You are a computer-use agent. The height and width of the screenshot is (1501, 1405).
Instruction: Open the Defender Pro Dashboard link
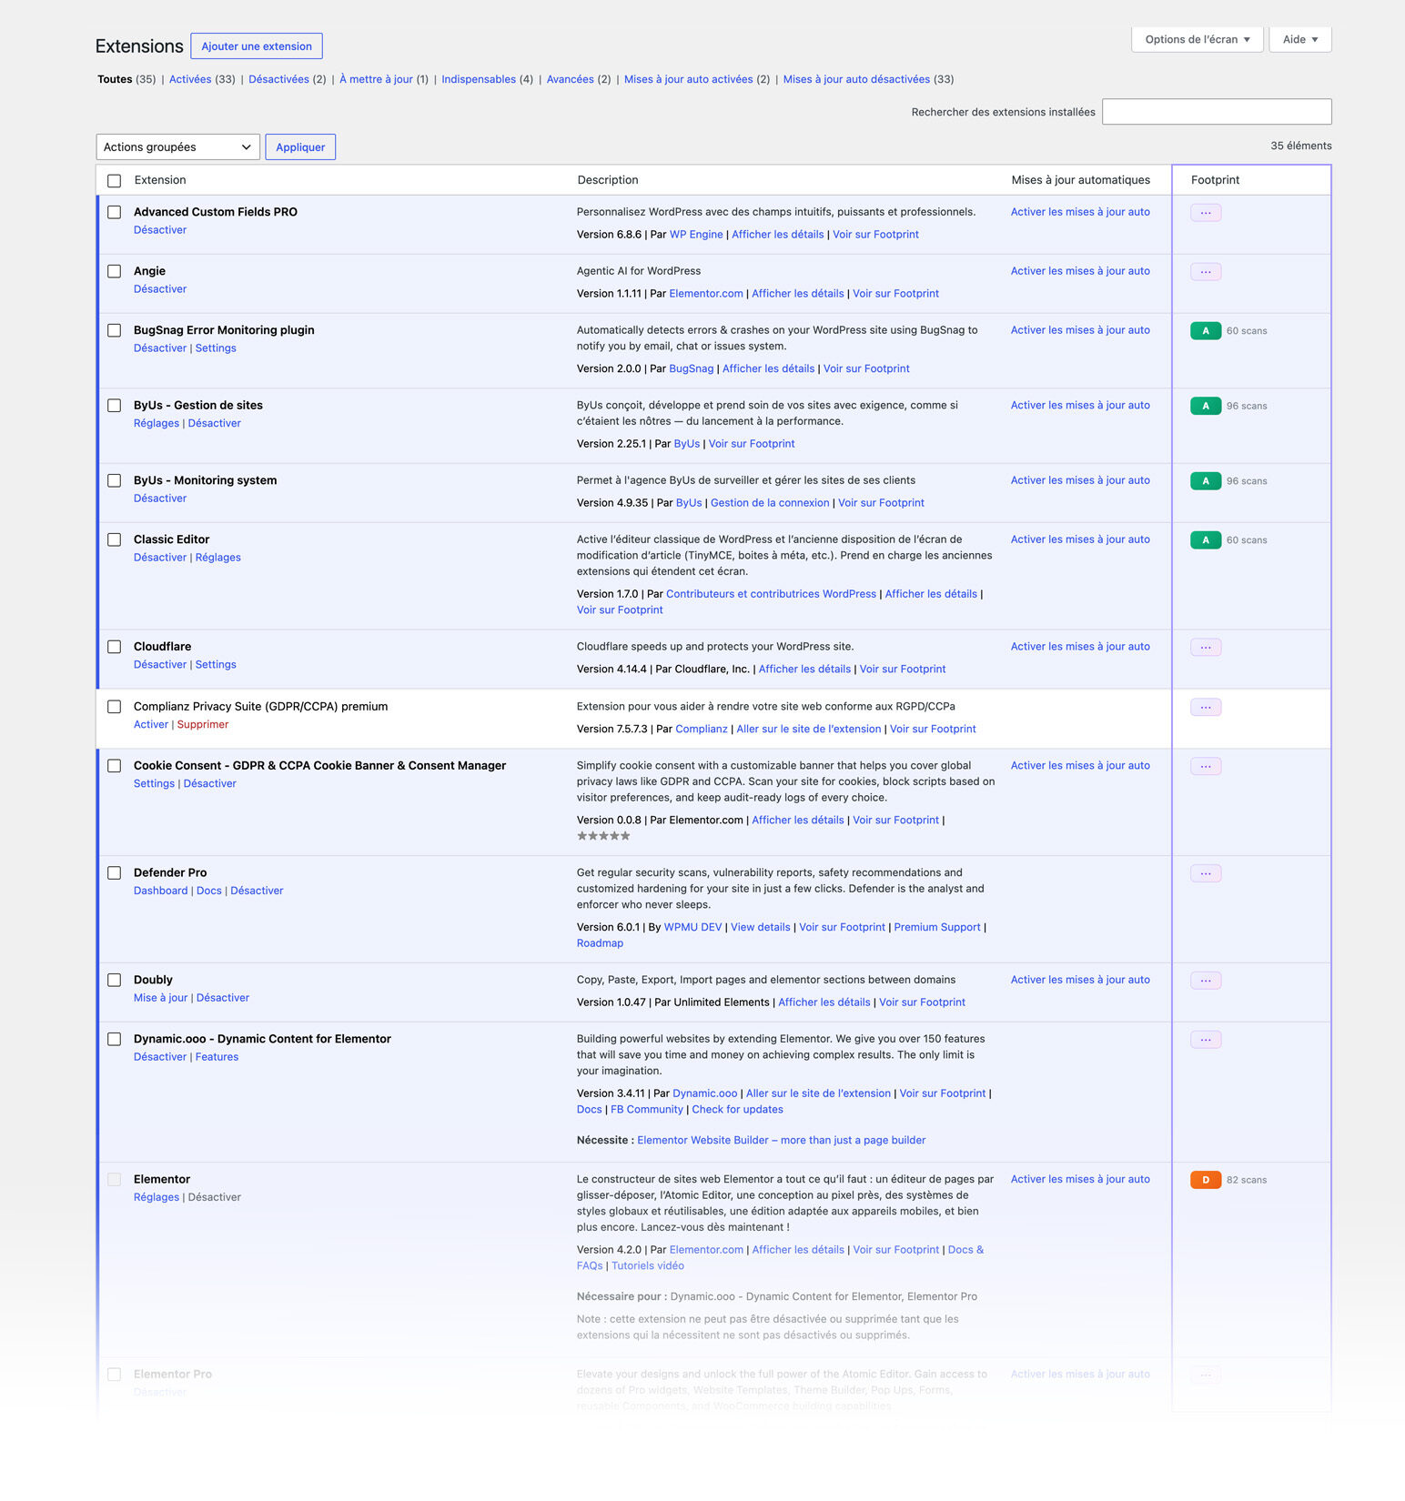161,891
